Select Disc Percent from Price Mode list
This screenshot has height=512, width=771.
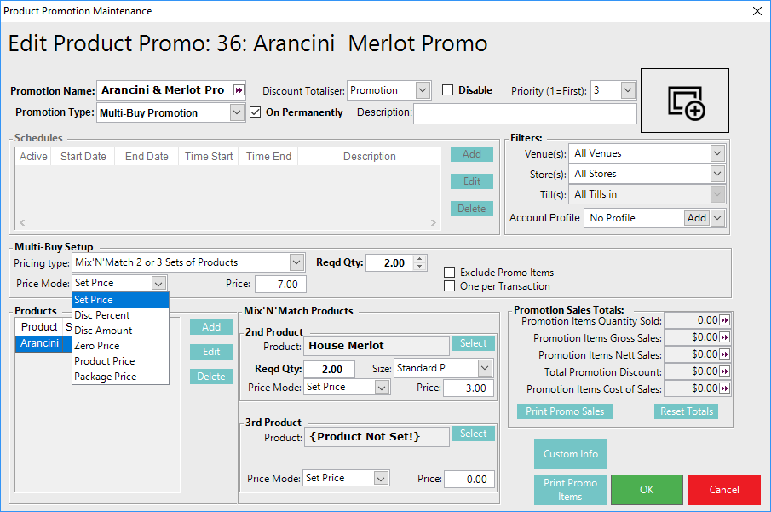[x=103, y=315]
